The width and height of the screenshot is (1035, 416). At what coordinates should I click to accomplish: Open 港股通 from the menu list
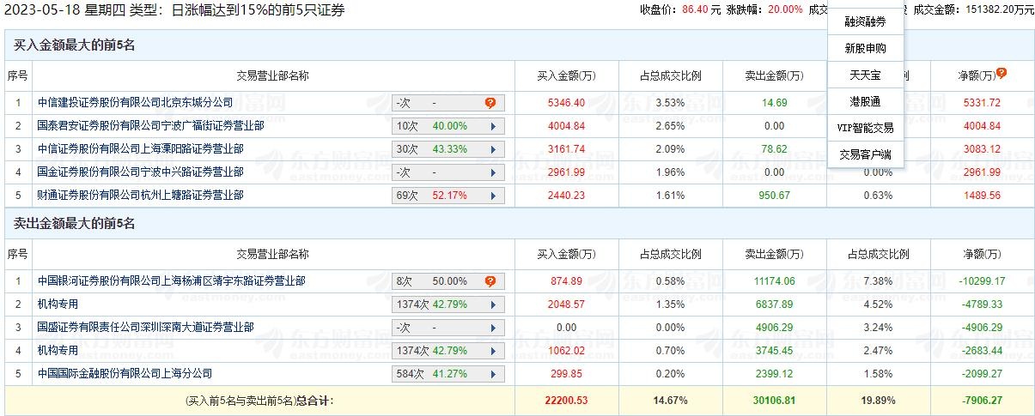point(865,101)
